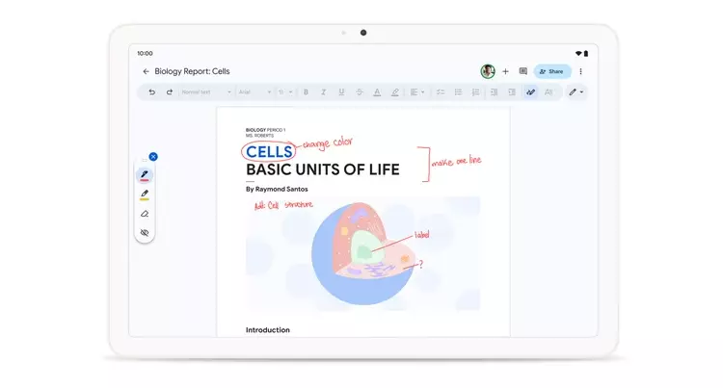723x388 pixels.
Task: Click the undo arrow
Action: 151,92
